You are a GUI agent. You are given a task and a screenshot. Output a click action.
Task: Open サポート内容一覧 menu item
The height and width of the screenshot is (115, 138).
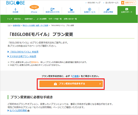(55, 19)
